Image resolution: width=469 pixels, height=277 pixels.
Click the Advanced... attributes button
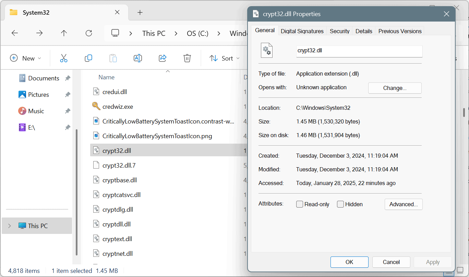point(404,204)
